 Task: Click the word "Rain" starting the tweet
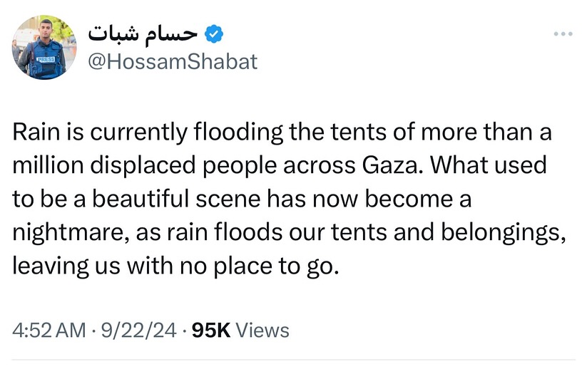click(x=31, y=133)
